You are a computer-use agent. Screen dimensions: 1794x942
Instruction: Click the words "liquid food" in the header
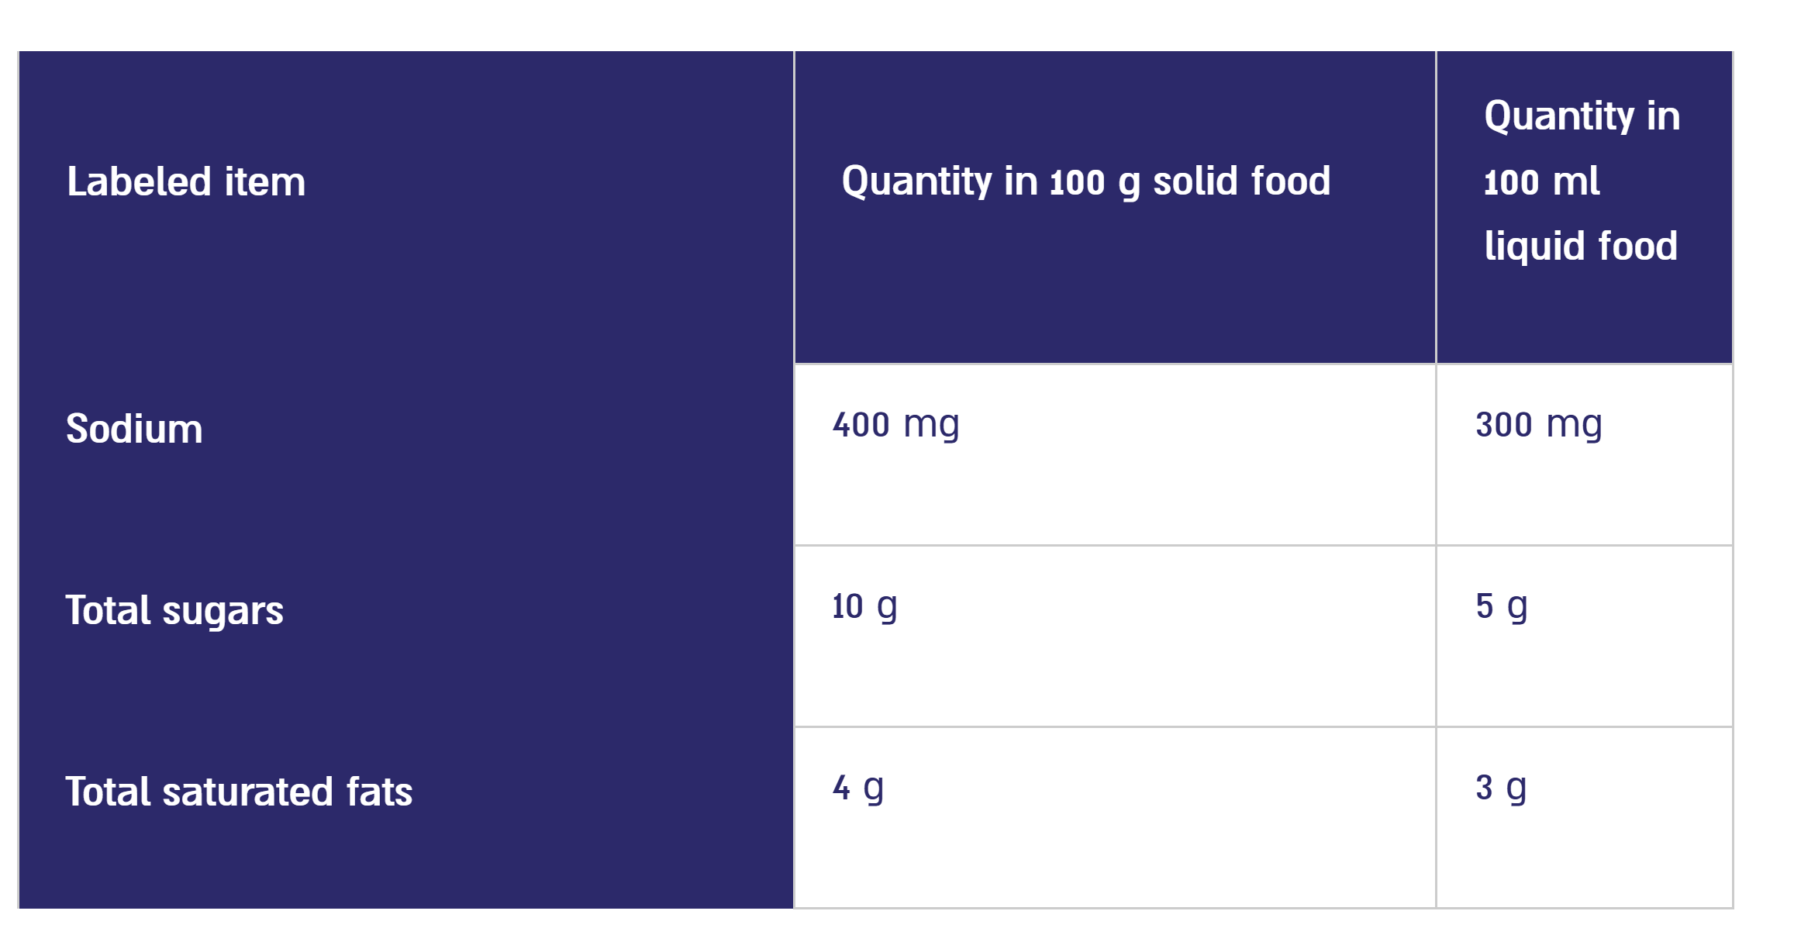pyautogui.click(x=1581, y=247)
